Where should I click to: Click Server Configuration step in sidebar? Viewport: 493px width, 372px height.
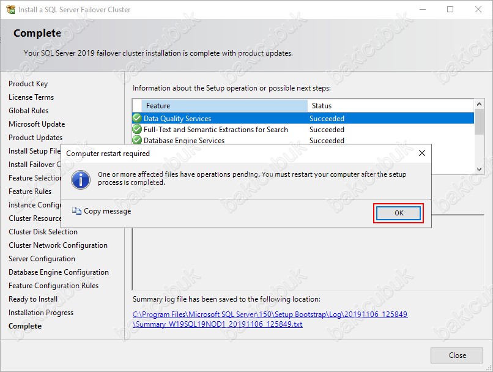click(x=42, y=259)
